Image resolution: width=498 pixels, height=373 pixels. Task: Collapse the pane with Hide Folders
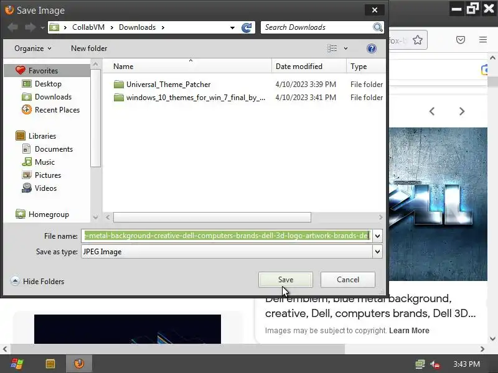pyautogui.click(x=37, y=282)
